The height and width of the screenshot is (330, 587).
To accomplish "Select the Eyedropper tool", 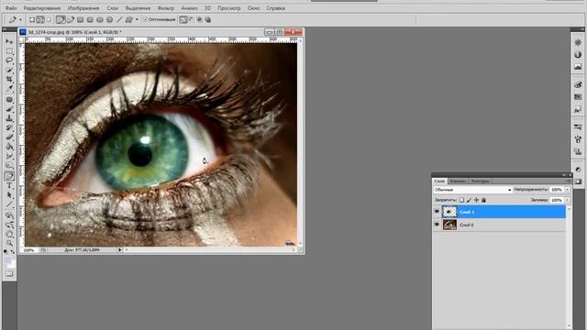I will pos(9,88).
